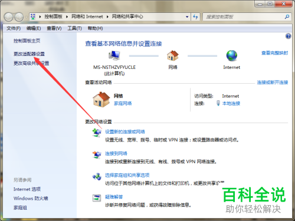Click 设置新的连接或网络 link

125,131
